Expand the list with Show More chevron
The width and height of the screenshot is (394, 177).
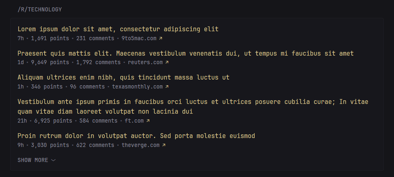pos(53,160)
